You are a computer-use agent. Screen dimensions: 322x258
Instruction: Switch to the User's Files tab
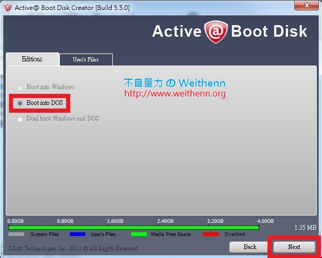click(86, 60)
